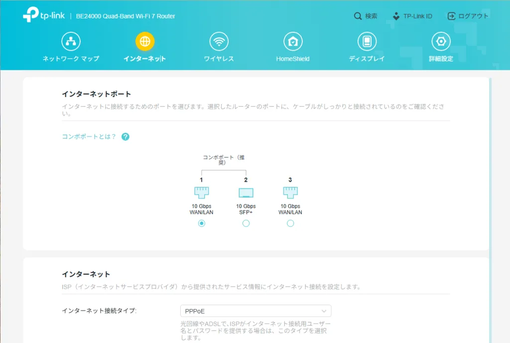Click port 1 WAN/LAN Ethernet icon
This screenshot has height=343, width=510.
coord(201,193)
